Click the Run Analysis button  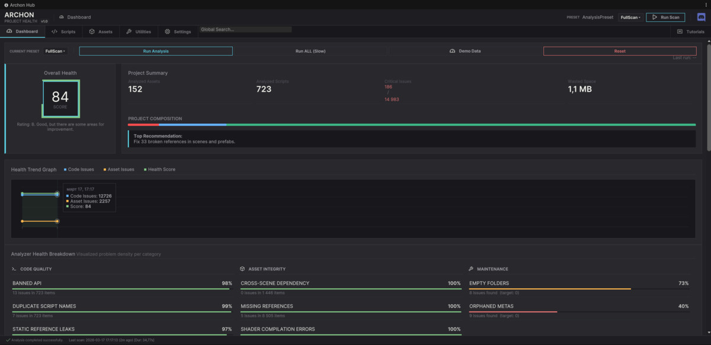tap(156, 51)
